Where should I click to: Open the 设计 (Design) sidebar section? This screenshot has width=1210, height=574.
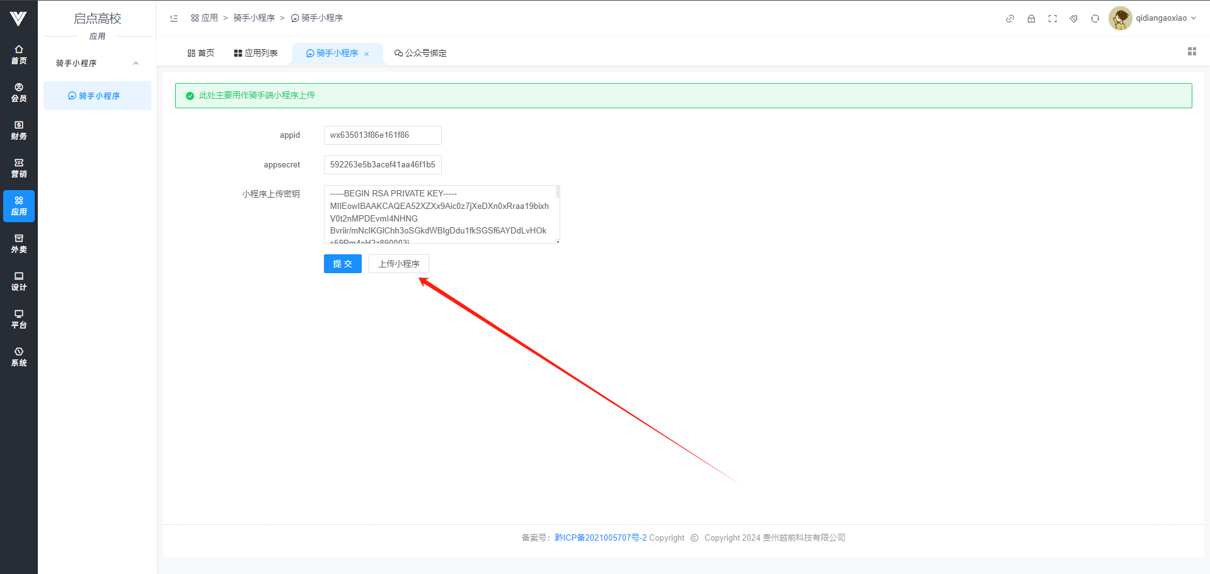[19, 281]
